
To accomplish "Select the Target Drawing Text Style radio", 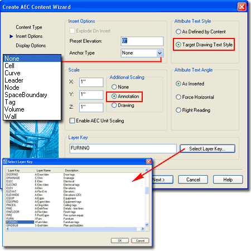I will pyautogui.click(x=178, y=45).
